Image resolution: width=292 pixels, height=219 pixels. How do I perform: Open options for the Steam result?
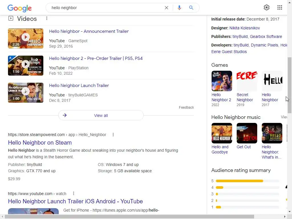click(x=113, y=135)
